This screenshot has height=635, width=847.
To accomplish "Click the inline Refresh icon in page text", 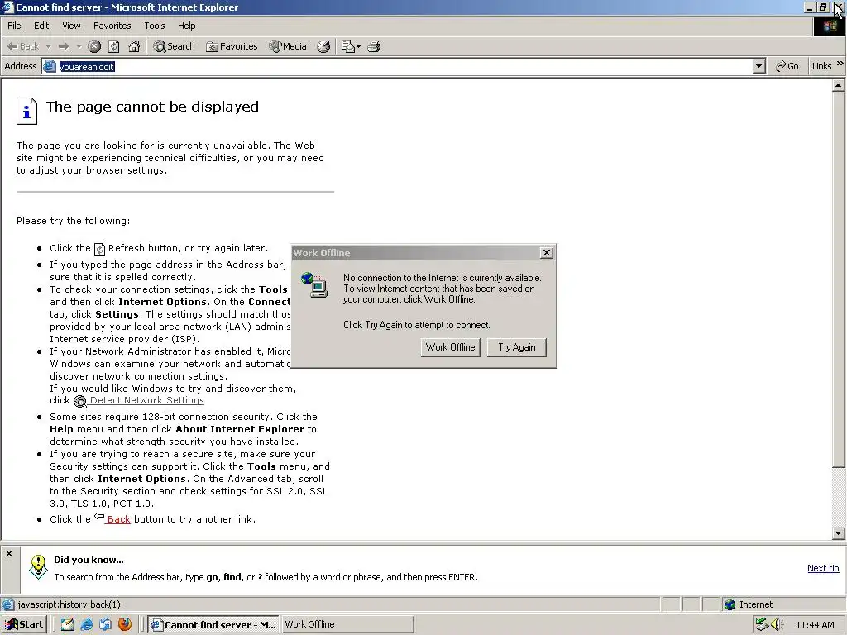I will (100, 249).
